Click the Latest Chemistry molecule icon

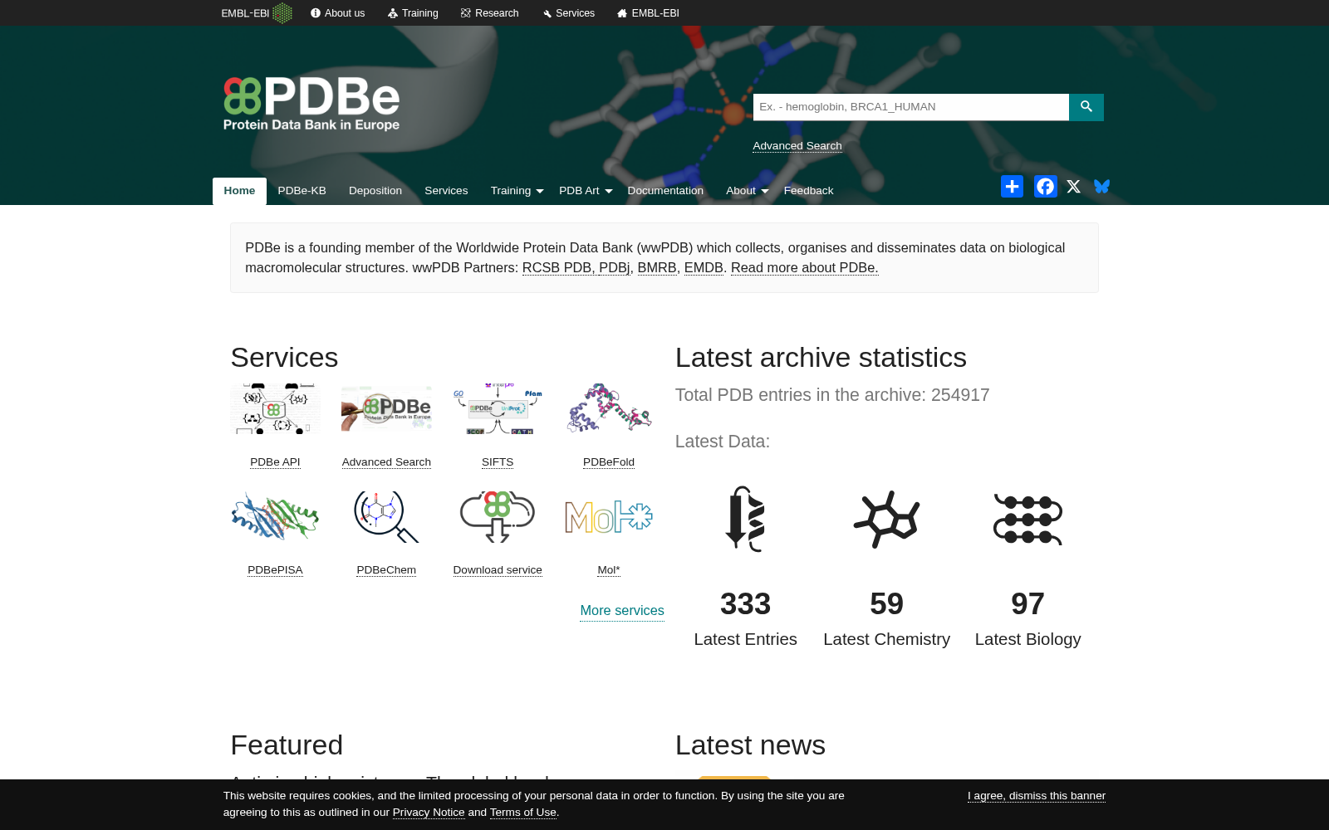(x=886, y=520)
